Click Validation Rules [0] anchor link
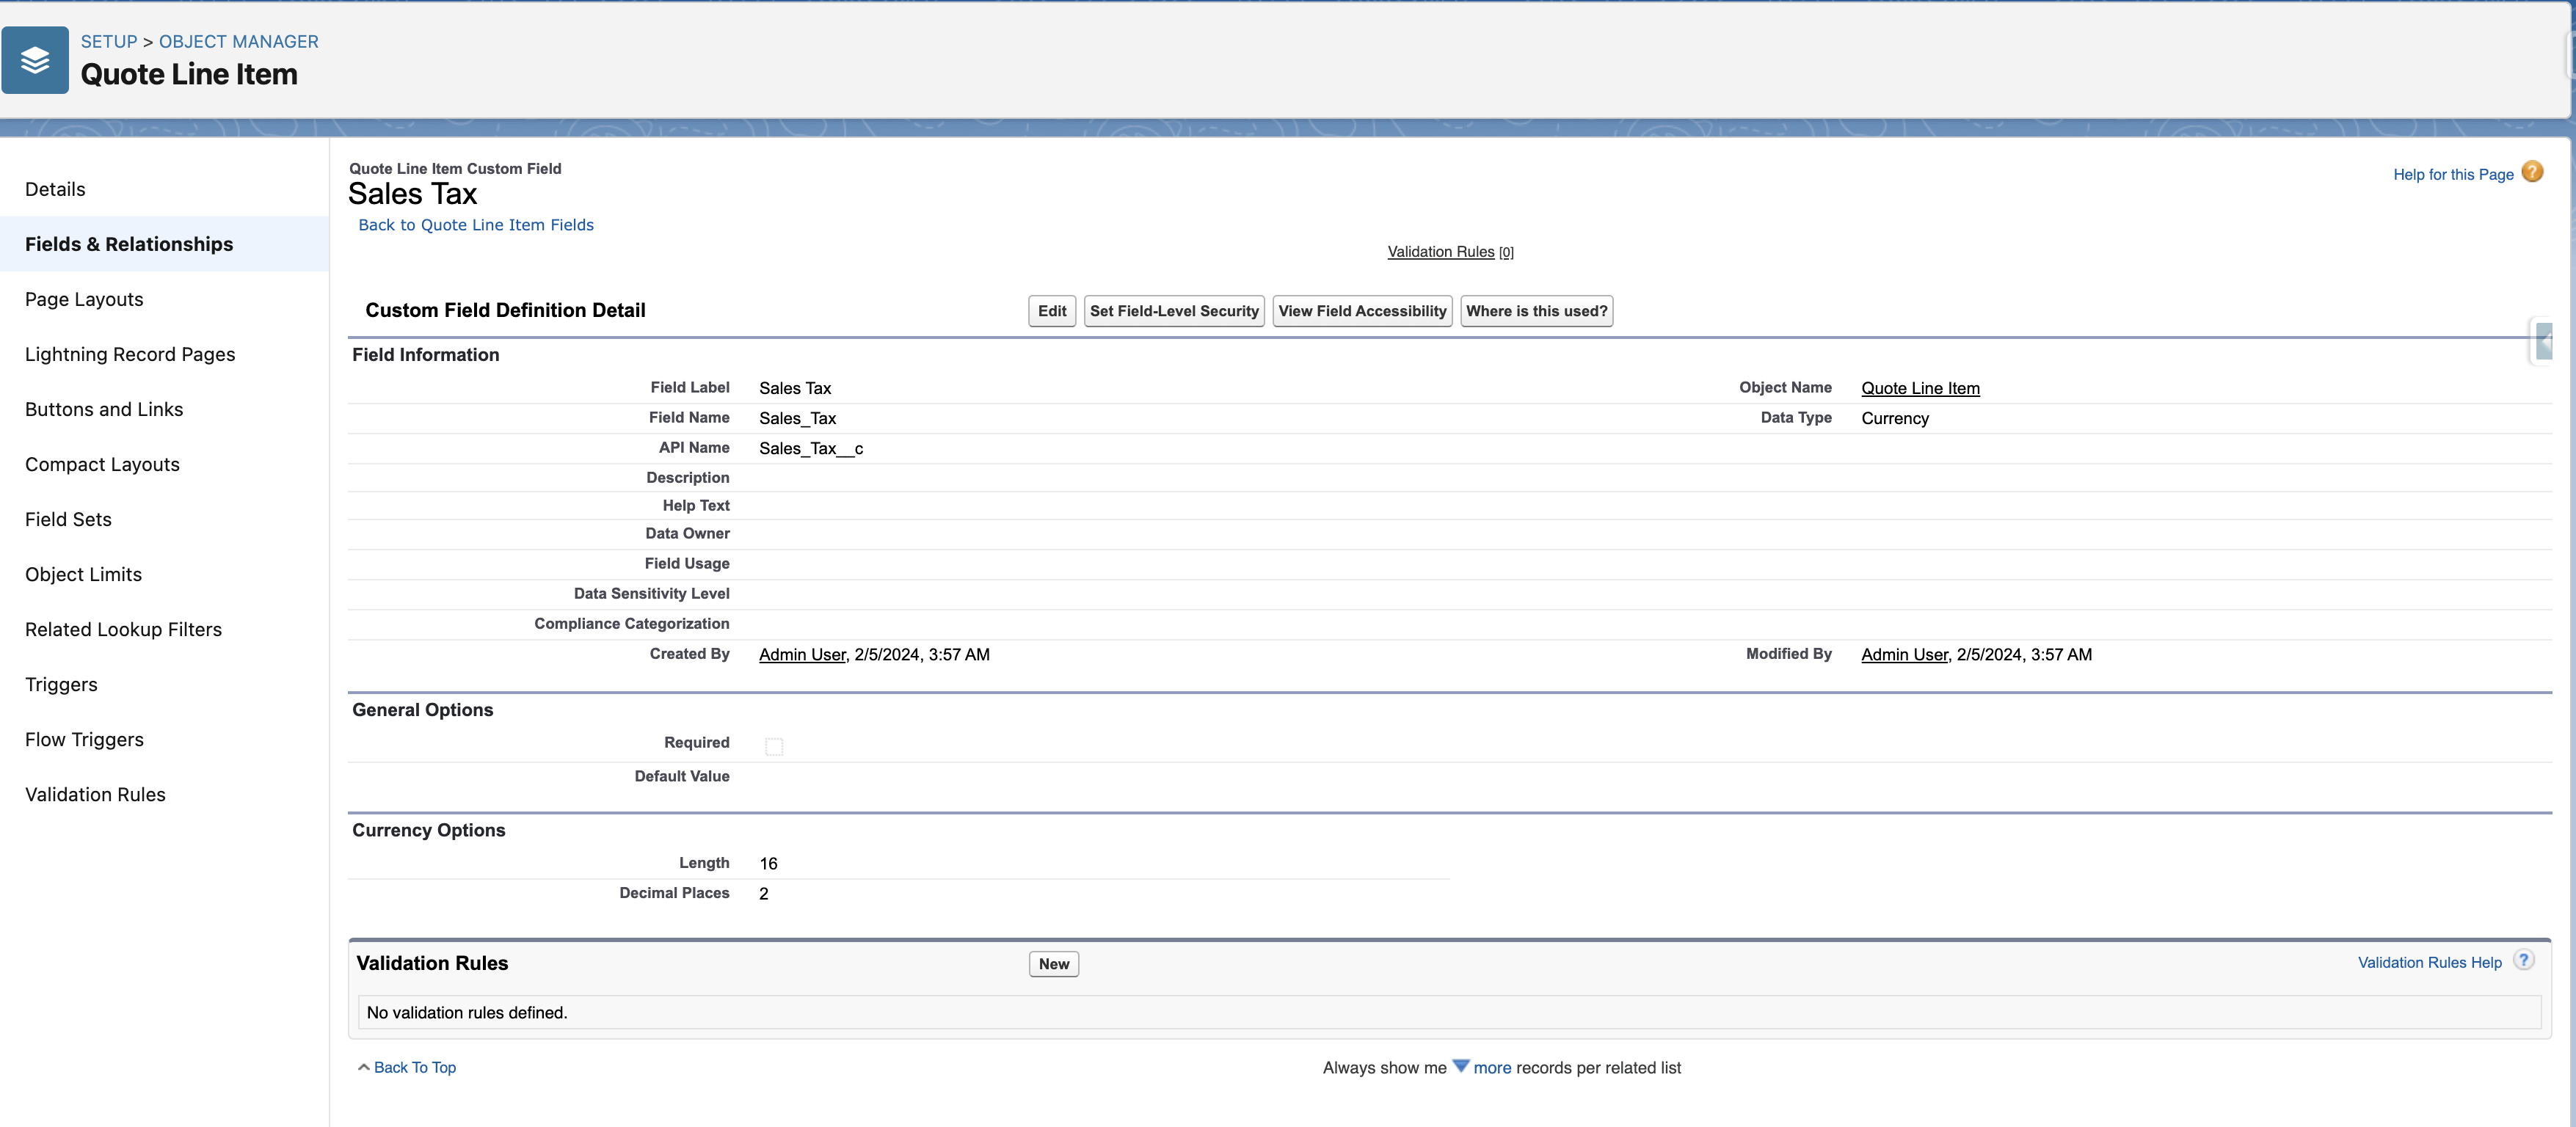 [x=1450, y=252]
